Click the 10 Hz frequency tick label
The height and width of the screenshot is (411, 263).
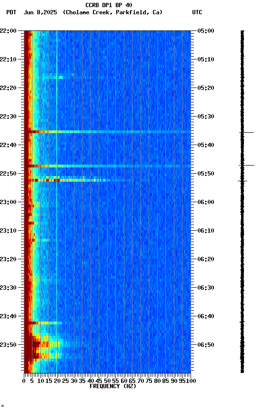point(40,381)
